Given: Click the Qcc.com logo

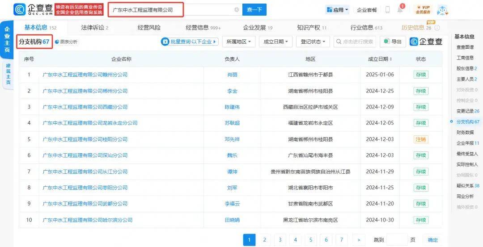Looking at the screenshot, I should (33, 9).
